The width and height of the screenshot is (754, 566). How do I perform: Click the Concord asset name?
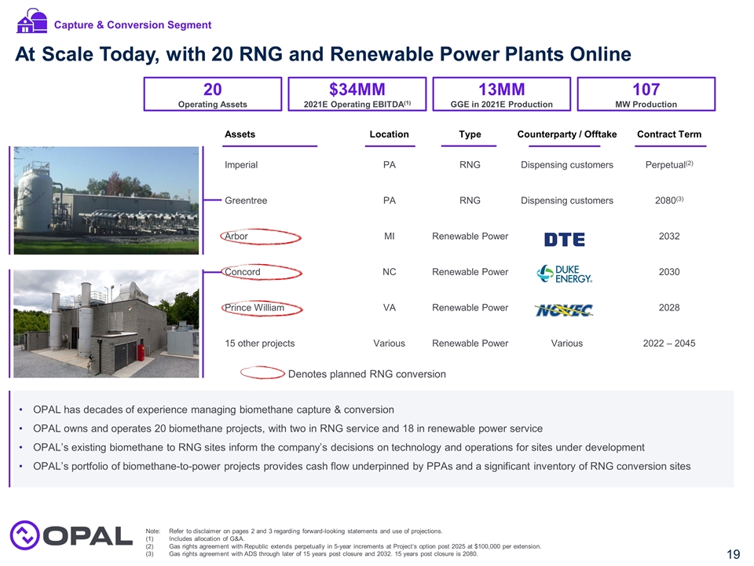click(x=243, y=272)
